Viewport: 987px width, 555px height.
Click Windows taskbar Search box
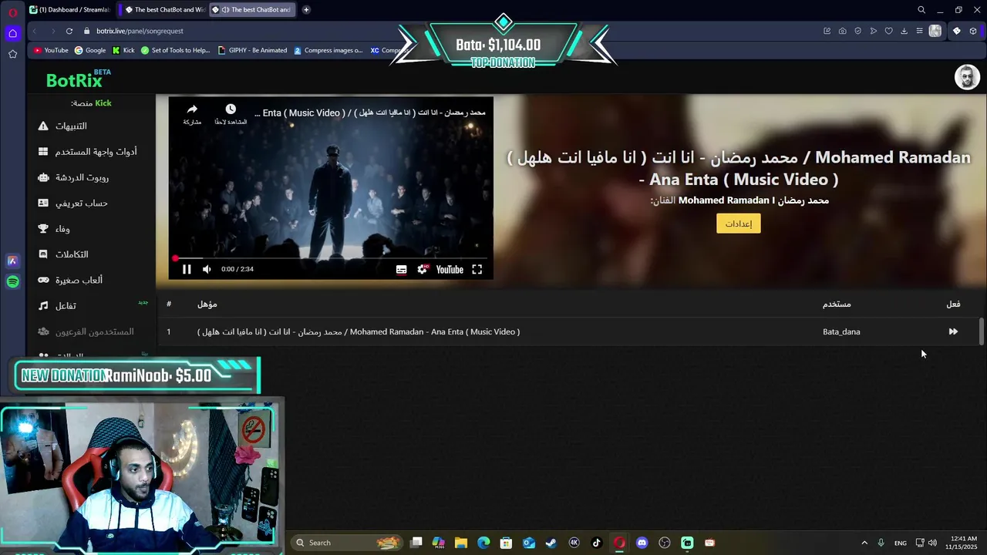pyautogui.click(x=347, y=543)
